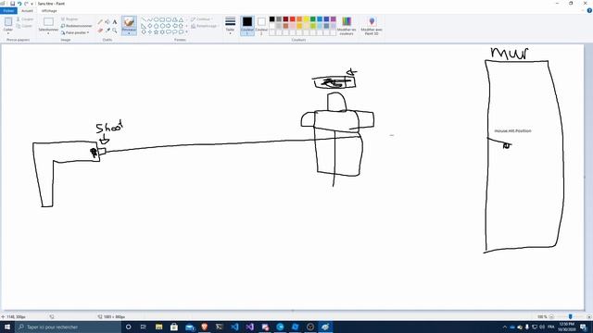593x333 pixels.
Task: Click the Redimensionner resize command
Action: point(76,26)
